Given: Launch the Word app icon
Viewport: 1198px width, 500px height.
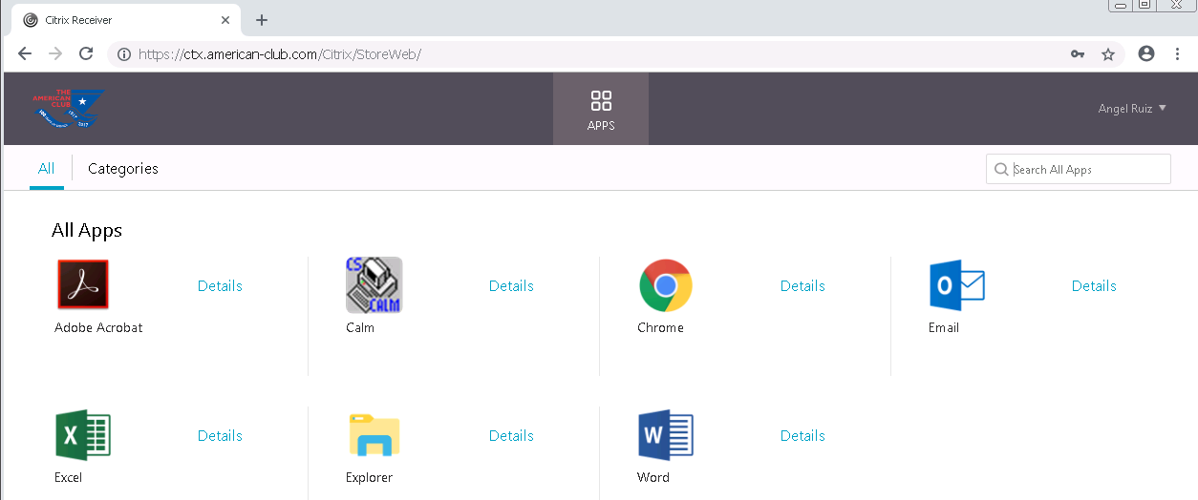Looking at the screenshot, I should 666,435.
